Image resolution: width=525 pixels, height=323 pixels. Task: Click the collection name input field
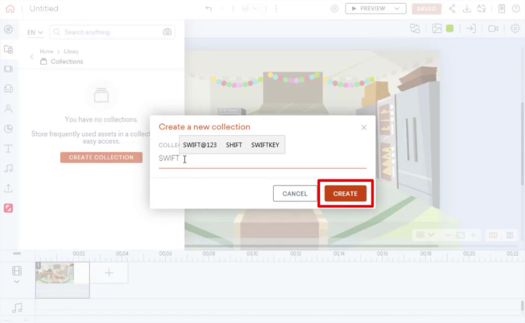pyautogui.click(x=262, y=158)
